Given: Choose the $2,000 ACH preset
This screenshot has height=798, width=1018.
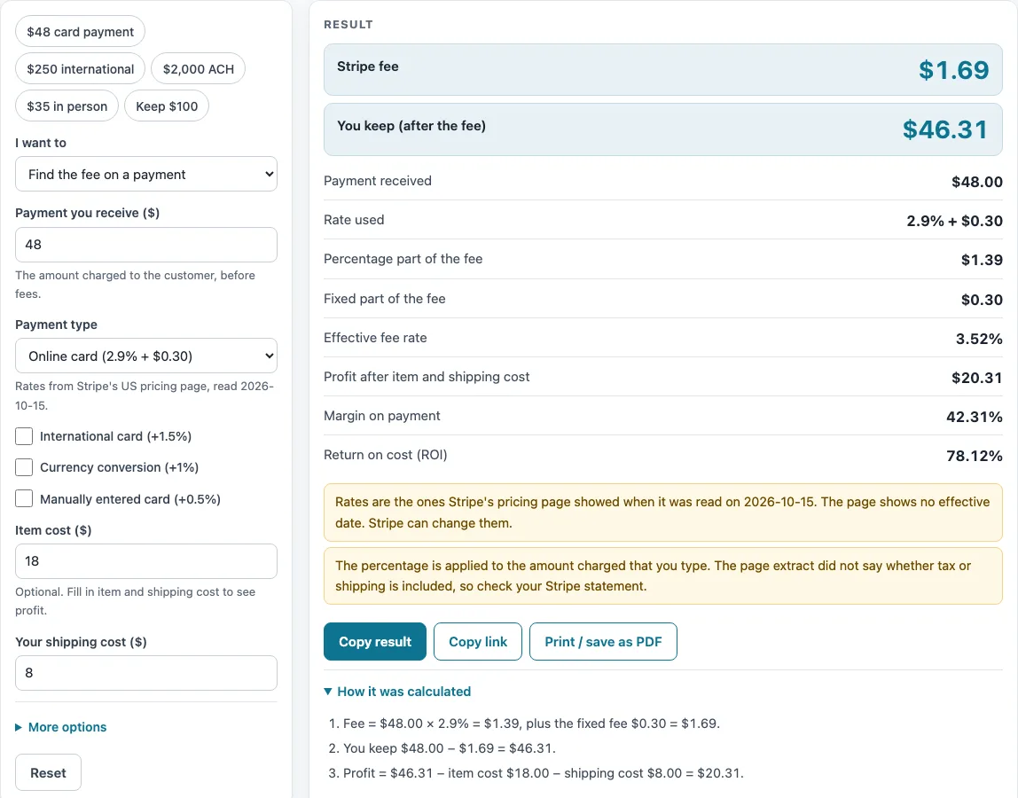Looking at the screenshot, I should pos(198,69).
